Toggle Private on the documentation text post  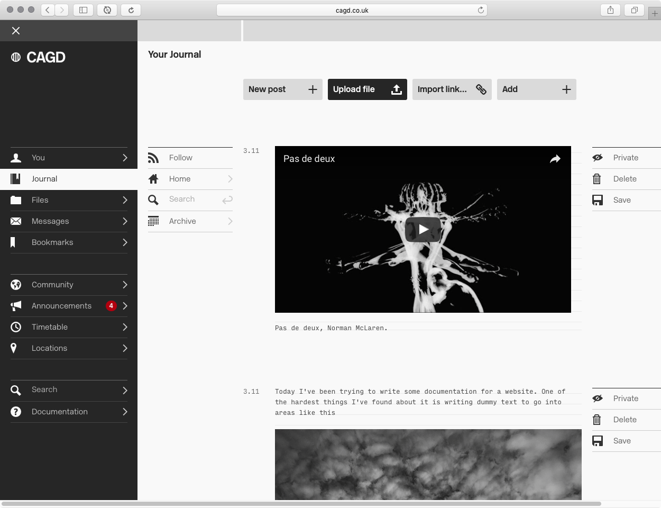627,398
